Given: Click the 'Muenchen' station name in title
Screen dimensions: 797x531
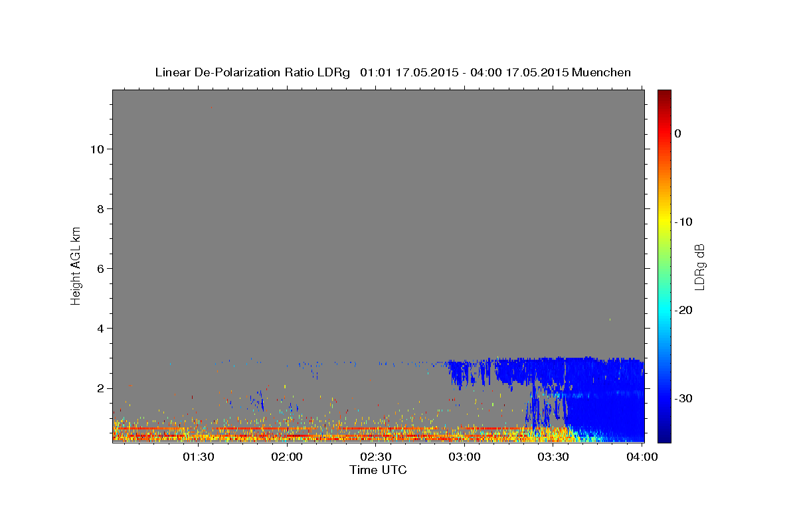Looking at the screenshot, I should 602,72.
